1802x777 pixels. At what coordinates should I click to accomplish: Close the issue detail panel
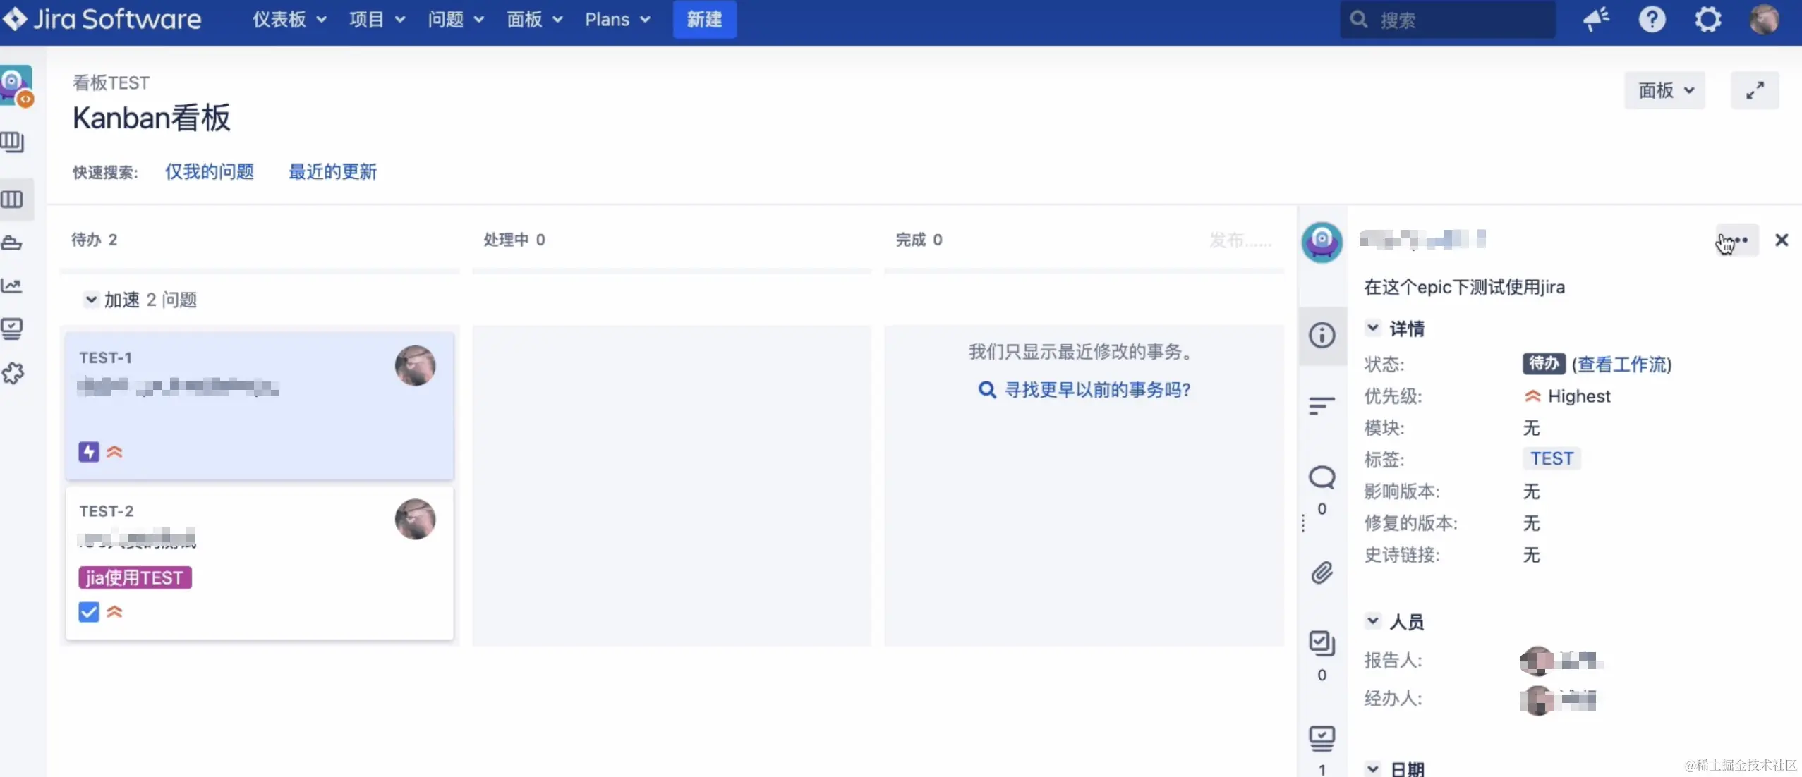[x=1782, y=240]
